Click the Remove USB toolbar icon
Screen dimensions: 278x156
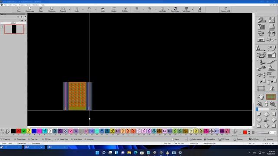click(225, 10)
